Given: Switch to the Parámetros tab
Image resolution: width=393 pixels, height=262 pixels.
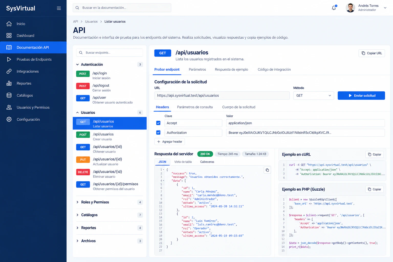Looking at the screenshot, I should [197, 70].
